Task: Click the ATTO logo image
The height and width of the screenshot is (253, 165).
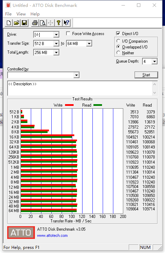Action: coord(21,232)
